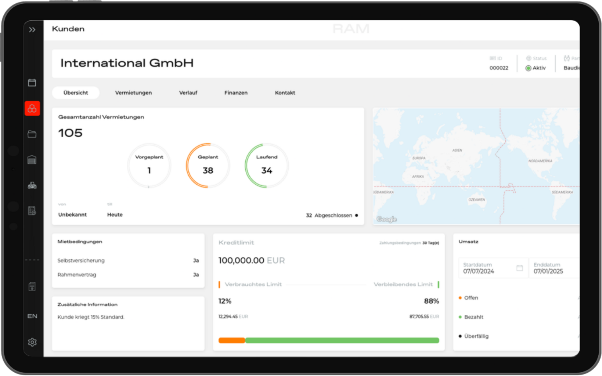Open Startdatum calendar picker icon
Viewport: 602px width, 376px height.
click(x=519, y=268)
